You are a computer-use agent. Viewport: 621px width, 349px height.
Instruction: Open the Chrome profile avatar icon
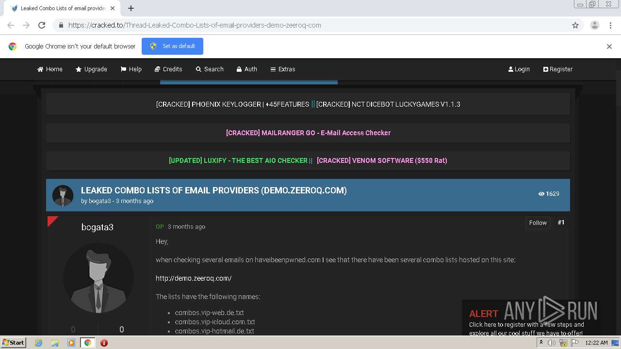click(595, 25)
